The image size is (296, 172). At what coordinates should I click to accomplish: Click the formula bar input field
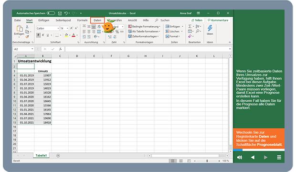[x=147, y=49]
